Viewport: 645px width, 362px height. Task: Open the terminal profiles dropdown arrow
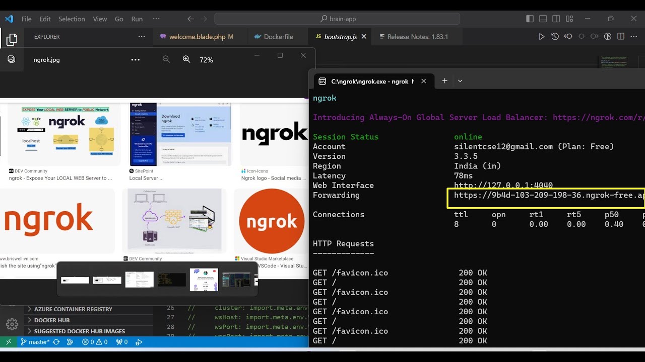[x=460, y=81]
